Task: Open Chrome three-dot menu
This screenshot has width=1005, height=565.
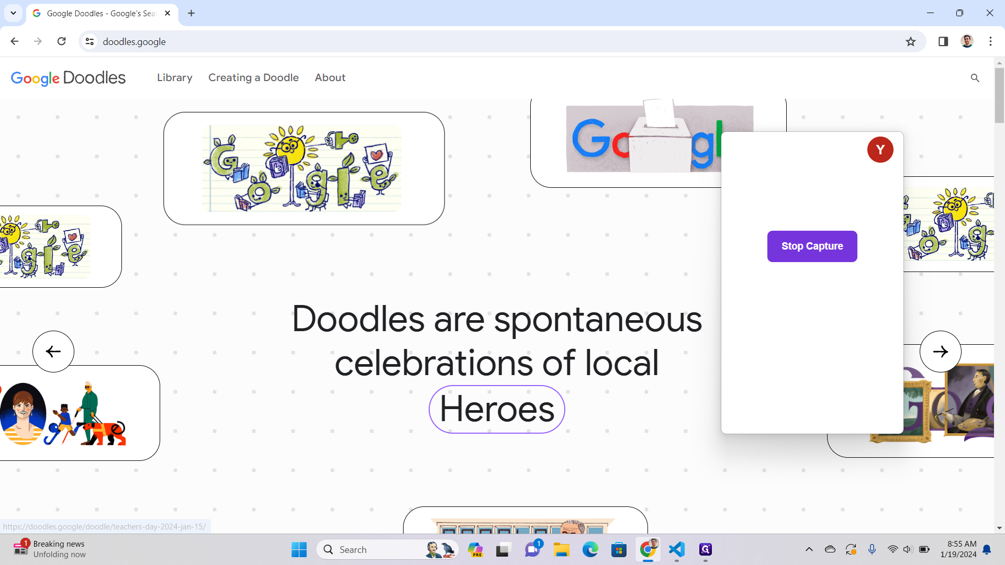Action: click(990, 41)
